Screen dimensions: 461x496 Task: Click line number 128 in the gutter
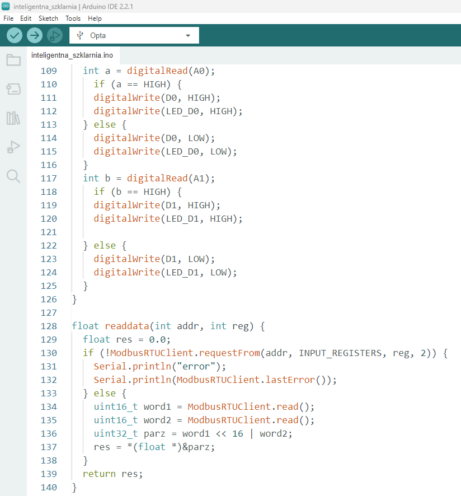(49, 326)
